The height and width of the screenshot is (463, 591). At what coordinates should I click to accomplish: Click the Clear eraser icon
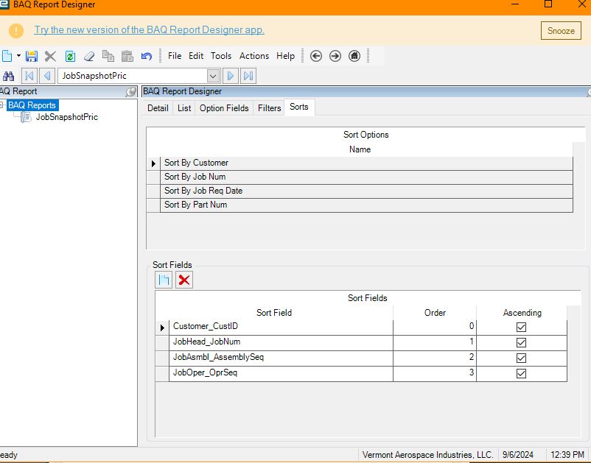[89, 56]
